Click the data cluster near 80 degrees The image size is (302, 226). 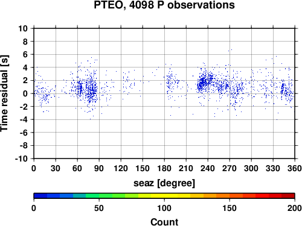[x=92, y=89]
